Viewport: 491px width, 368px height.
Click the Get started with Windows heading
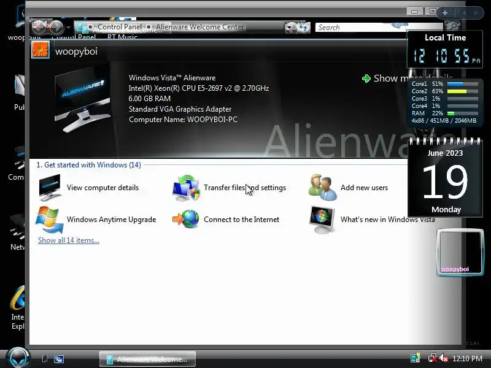click(x=88, y=165)
